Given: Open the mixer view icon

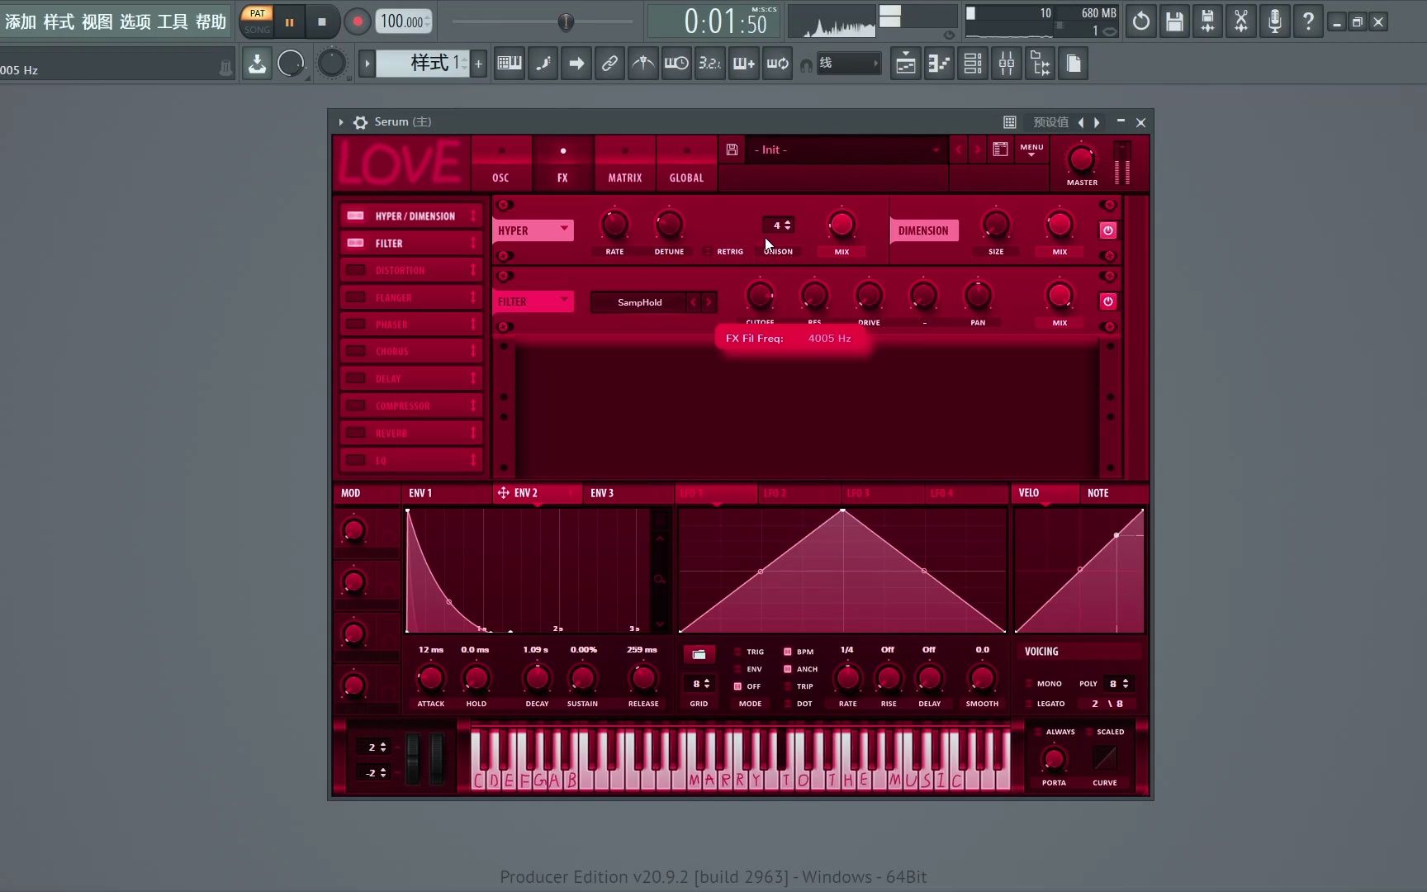Looking at the screenshot, I should (1007, 64).
